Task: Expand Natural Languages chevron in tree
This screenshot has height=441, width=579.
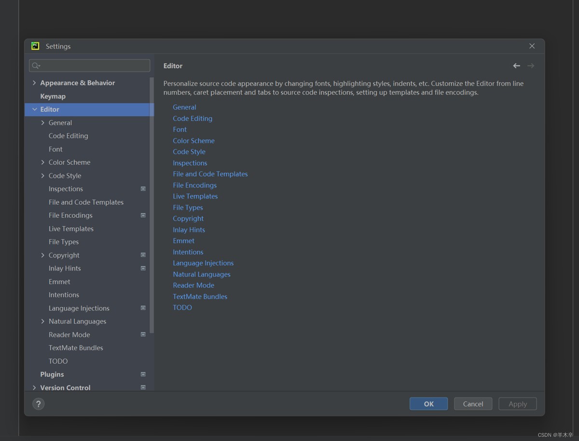Action: (x=43, y=321)
